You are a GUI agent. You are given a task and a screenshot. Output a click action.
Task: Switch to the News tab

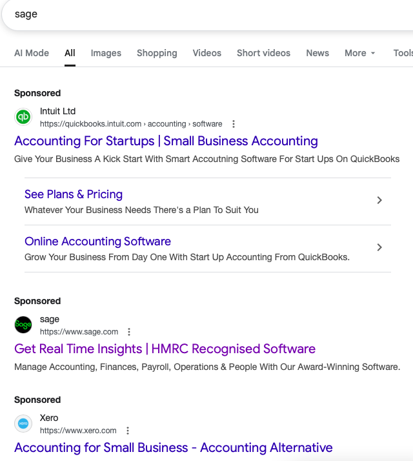[x=317, y=53]
